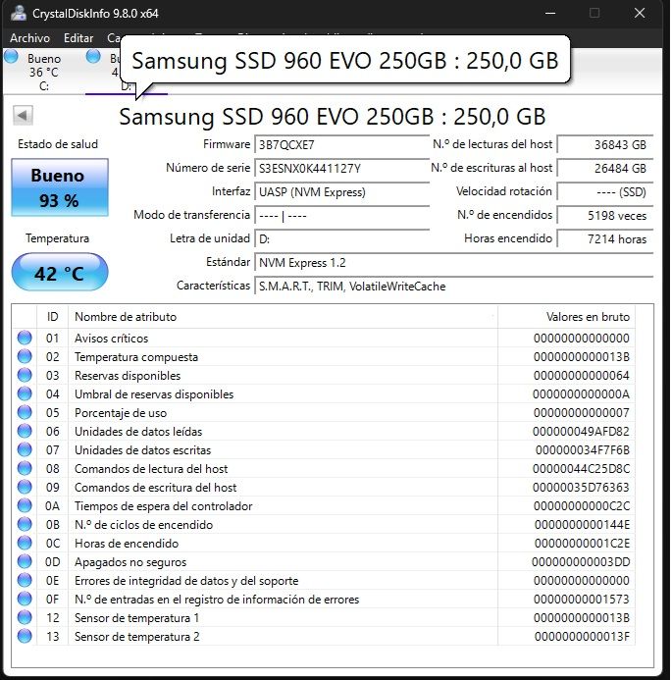Click status orb for N.º de ciclos de encendido
The width and height of the screenshot is (671, 680).
coord(25,524)
